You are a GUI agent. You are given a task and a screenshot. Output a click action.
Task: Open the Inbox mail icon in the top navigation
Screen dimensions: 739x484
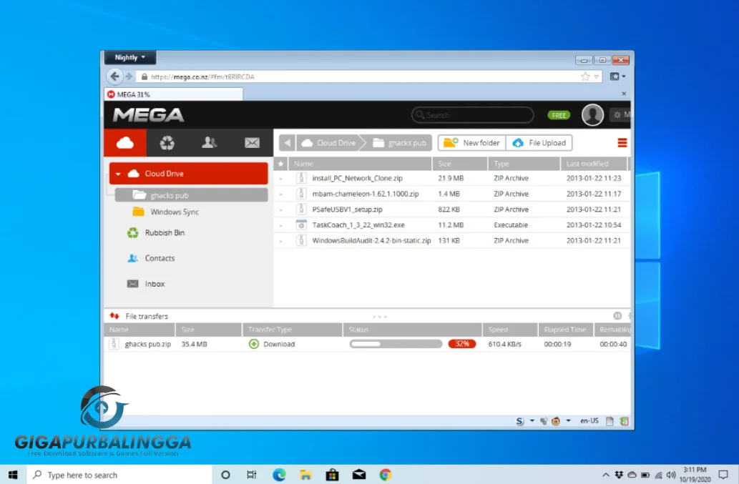252,142
